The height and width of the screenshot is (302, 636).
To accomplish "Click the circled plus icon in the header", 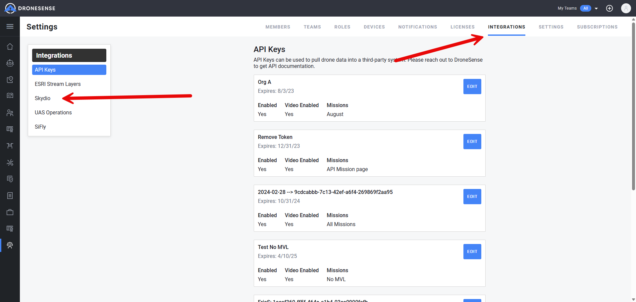I will click(609, 8).
